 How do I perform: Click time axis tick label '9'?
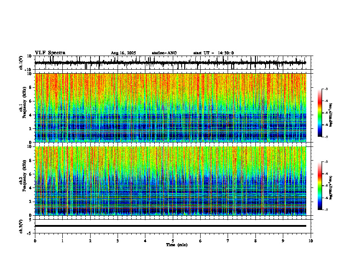coord(283,241)
